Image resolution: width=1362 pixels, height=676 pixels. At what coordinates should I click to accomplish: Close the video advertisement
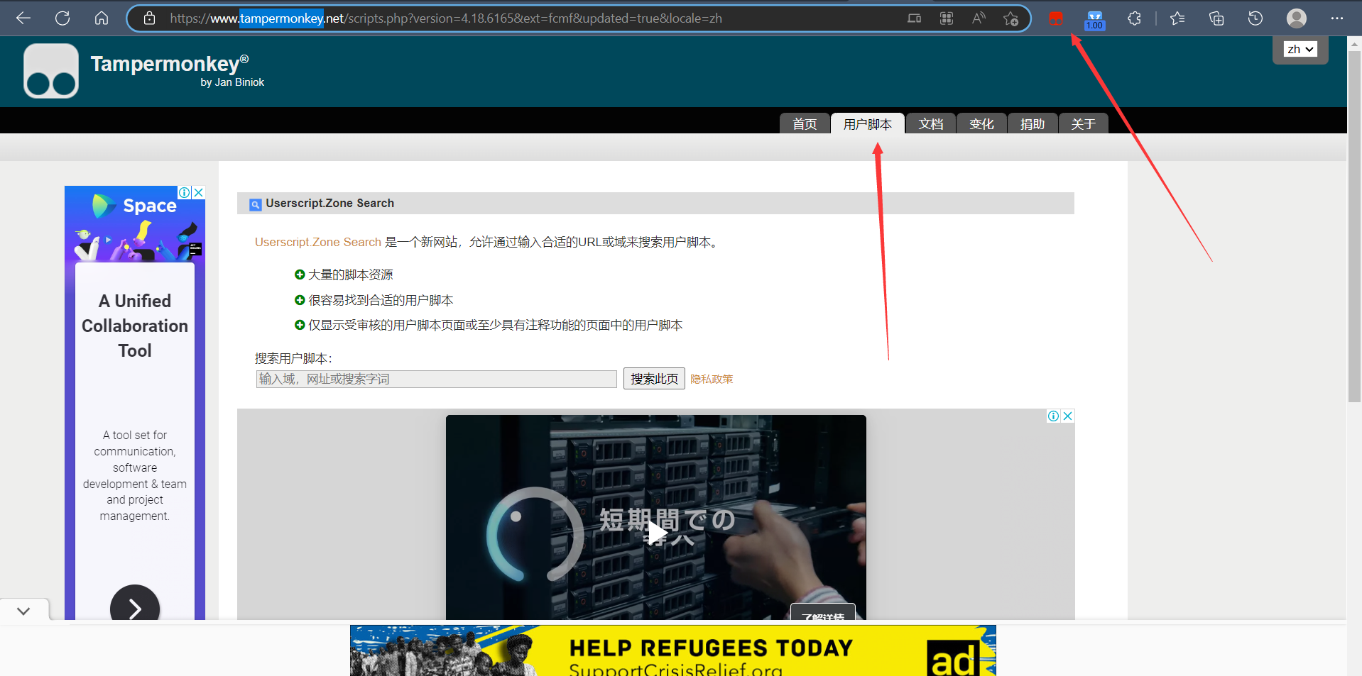1067,416
